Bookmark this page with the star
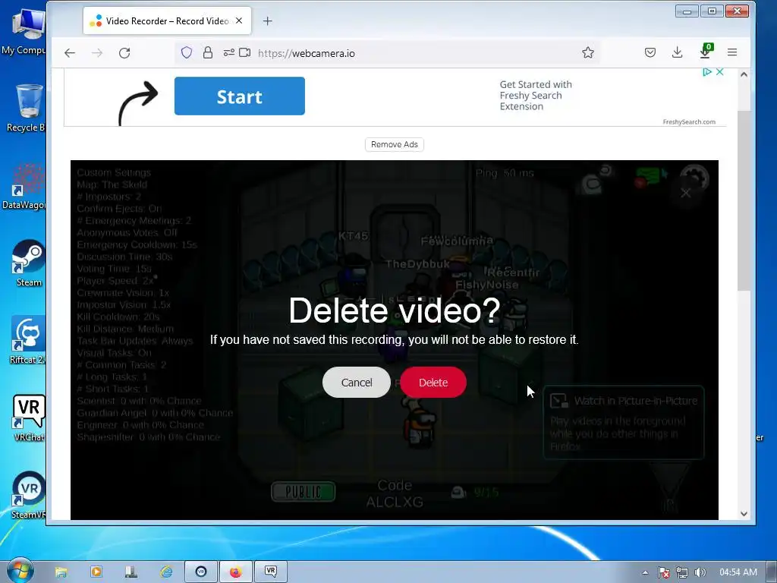Screen dimensions: 777x583 [x=588, y=52]
